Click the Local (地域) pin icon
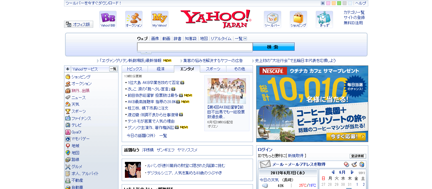This screenshot has width=432, height=189. [68, 146]
